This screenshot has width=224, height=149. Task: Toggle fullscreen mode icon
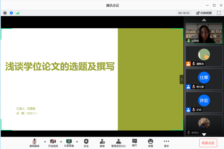pyautogui.click(x=219, y=13)
